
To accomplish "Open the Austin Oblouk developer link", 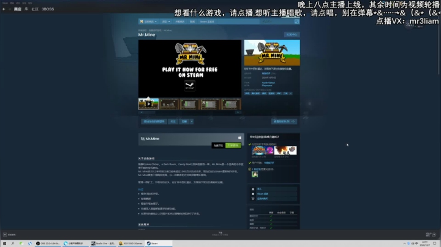I will click(x=268, y=83).
